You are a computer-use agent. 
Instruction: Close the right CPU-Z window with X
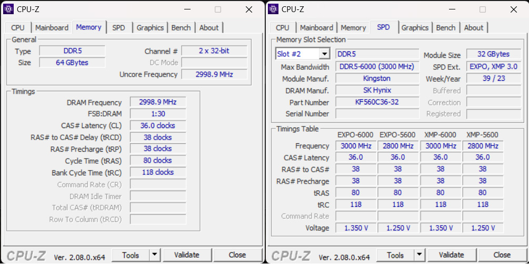pos(514,9)
